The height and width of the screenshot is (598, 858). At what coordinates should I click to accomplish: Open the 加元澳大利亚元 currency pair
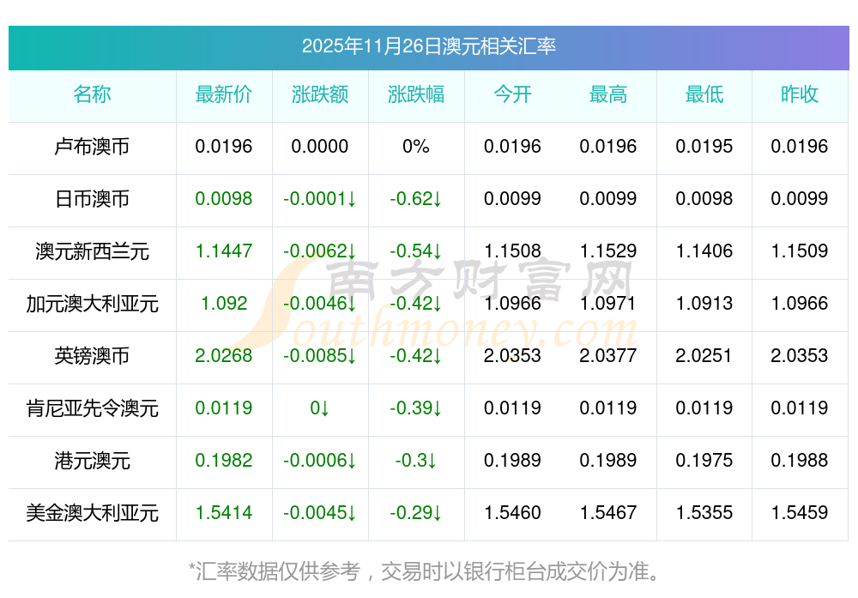[92, 304]
